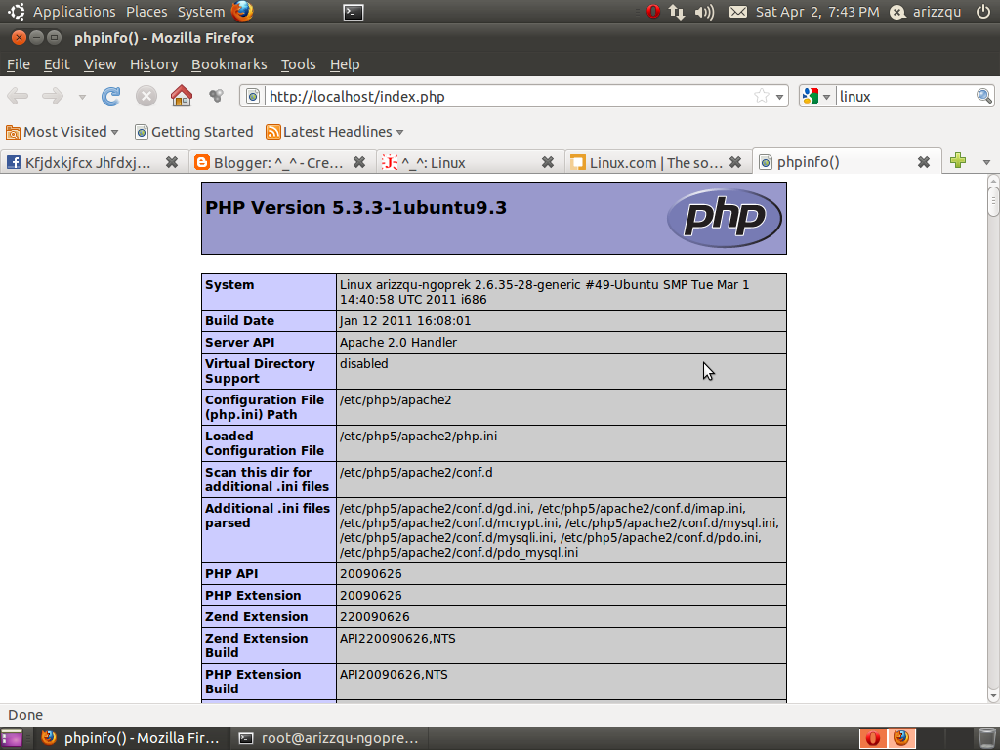Open the Tools menu
Screen dimensions: 1000x750
tap(299, 64)
